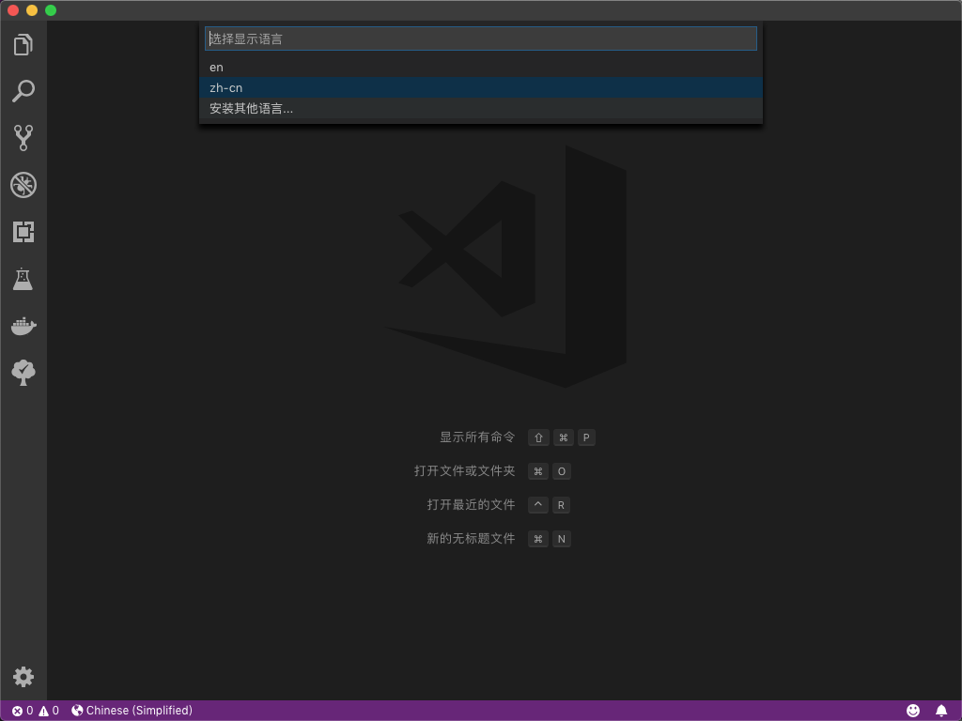
Task: Open the Search panel magnifier icon
Action: click(x=23, y=91)
